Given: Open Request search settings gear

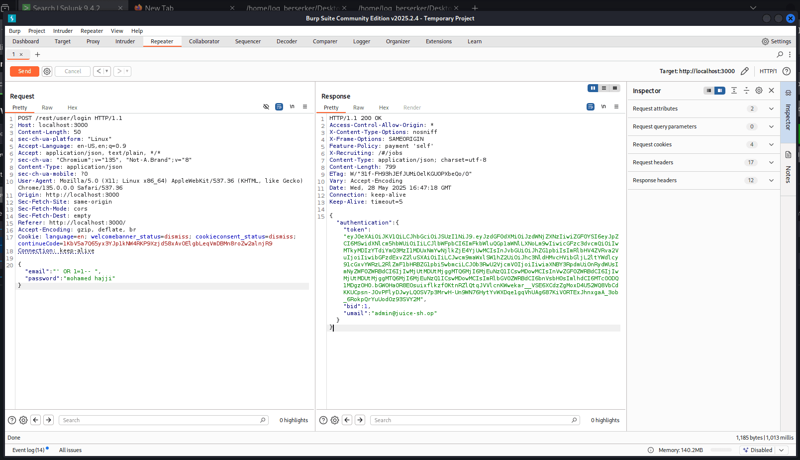Looking at the screenshot, I should (23, 420).
